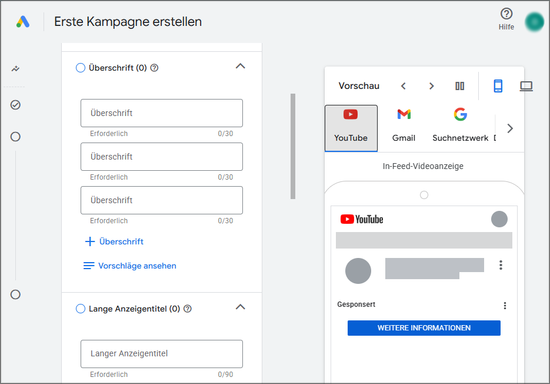Viewport: 550px width, 384px height.
Task: Click the WEITERE INFORMATIONEN button
Action: [424, 328]
